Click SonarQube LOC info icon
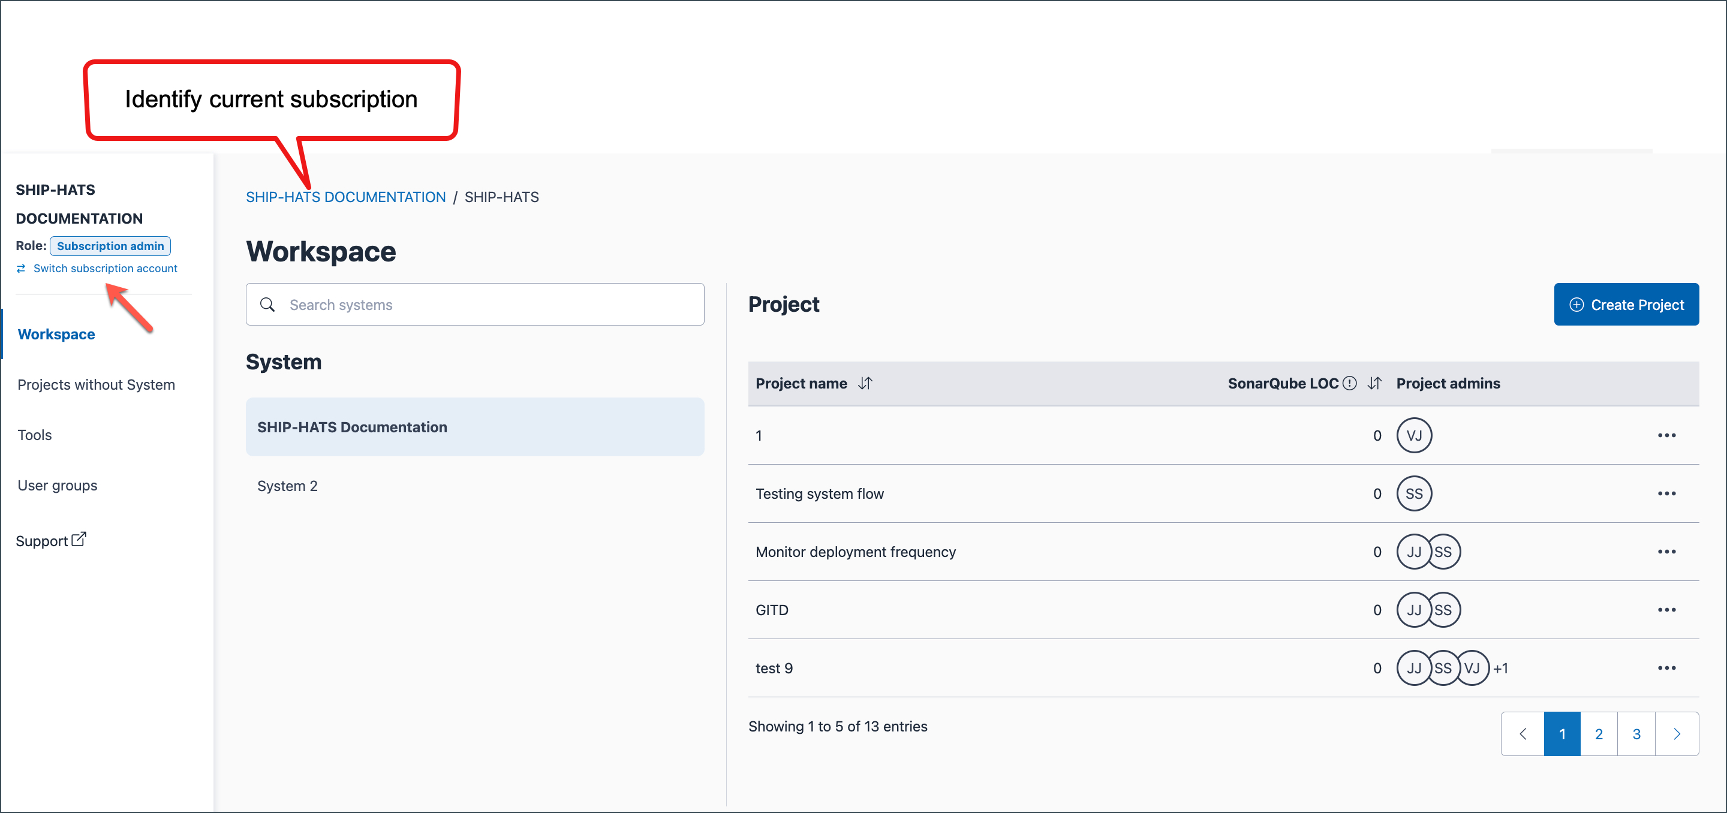The width and height of the screenshot is (1727, 813). (1350, 383)
